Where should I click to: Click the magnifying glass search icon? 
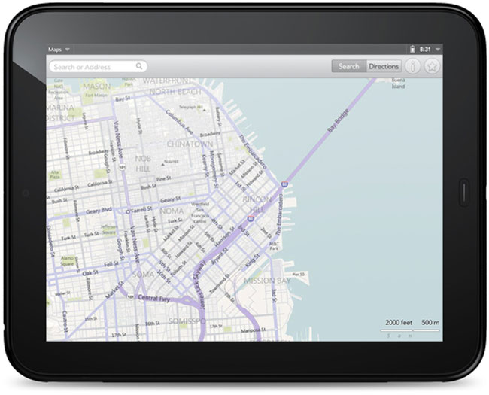pos(139,67)
